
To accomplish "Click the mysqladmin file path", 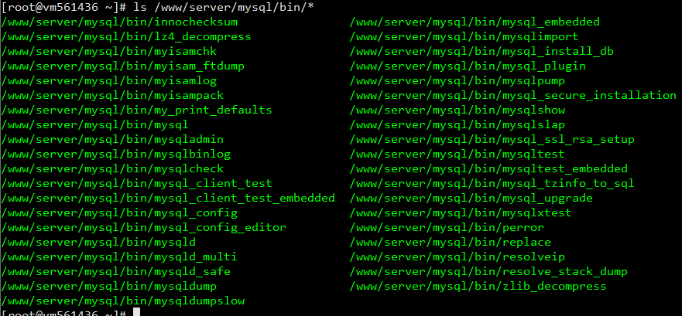I will click(x=112, y=139).
